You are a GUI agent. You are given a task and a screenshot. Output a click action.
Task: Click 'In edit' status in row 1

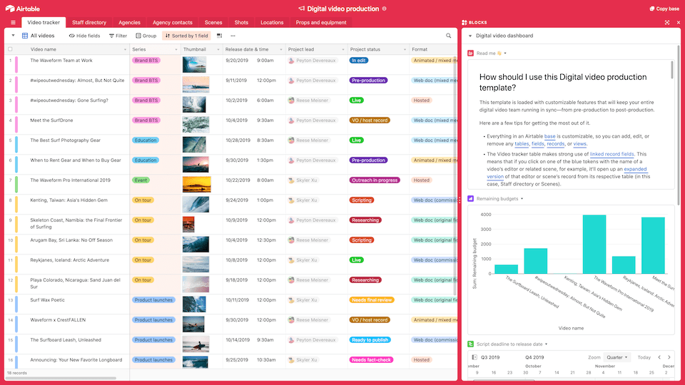pos(359,60)
